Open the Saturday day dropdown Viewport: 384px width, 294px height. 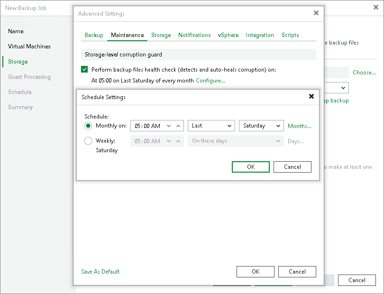[x=261, y=126]
